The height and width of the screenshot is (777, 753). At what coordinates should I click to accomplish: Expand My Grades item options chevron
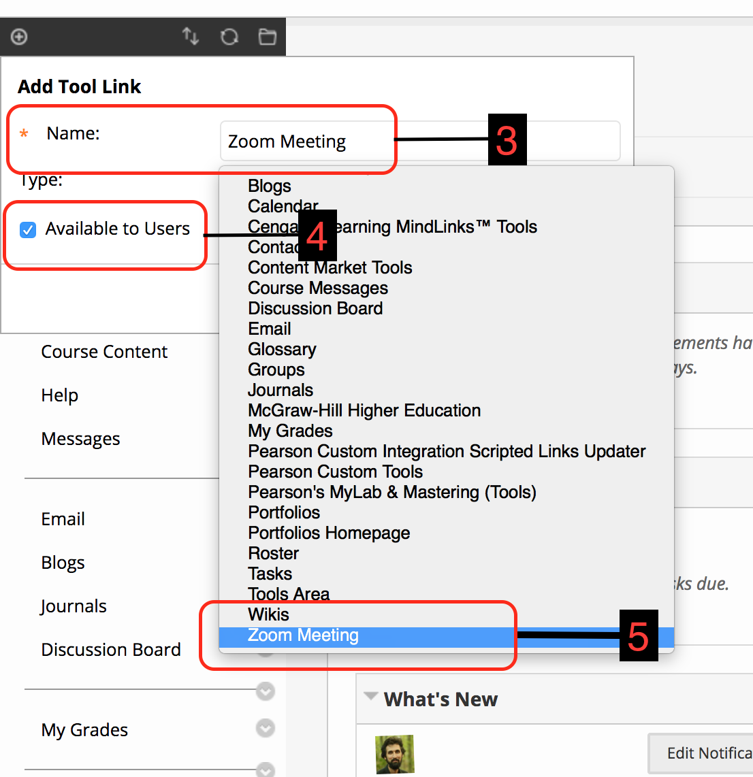point(266,729)
